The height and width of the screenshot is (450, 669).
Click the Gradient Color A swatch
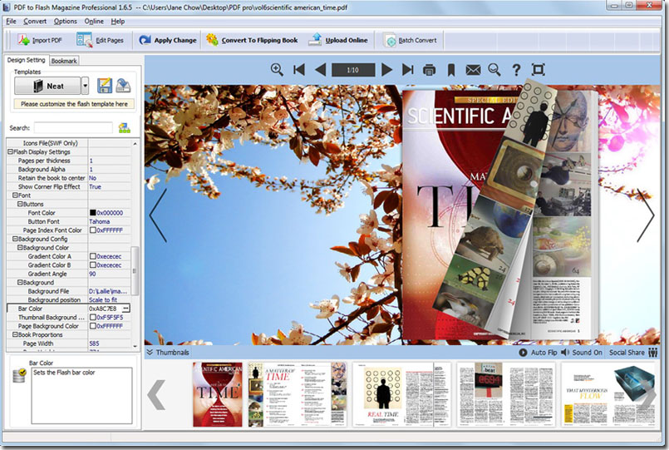(92, 256)
